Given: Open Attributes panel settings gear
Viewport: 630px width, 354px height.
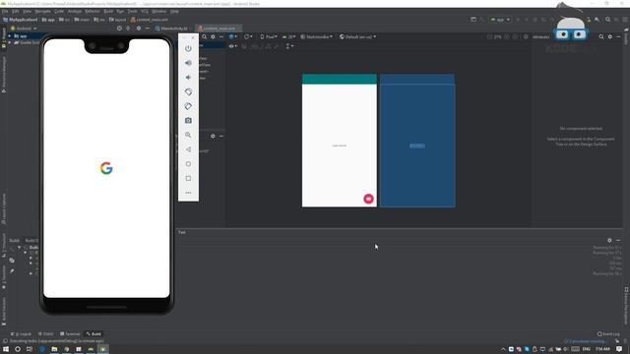Looking at the screenshot, I should tap(610, 37).
